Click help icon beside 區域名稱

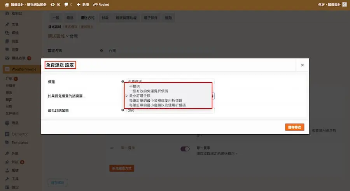[x=101, y=50]
